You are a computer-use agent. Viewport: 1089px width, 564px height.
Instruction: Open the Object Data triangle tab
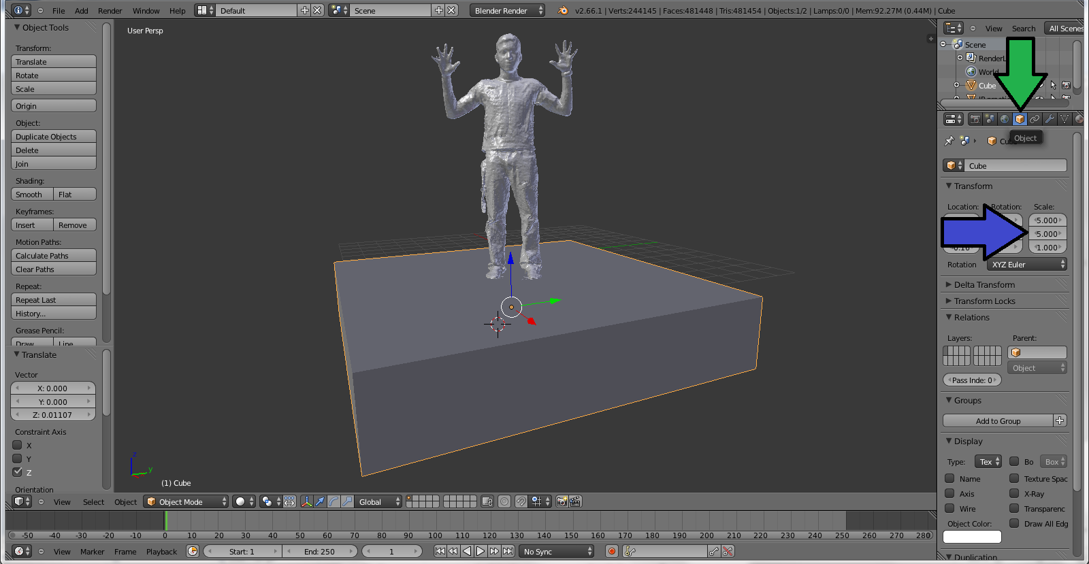1064,119
